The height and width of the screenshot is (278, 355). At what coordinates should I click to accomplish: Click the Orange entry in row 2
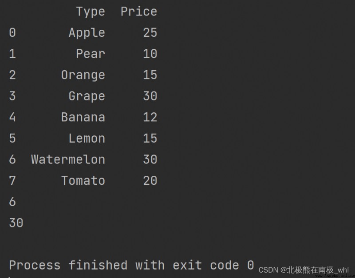pyautogui.click(x=83, y=75)
